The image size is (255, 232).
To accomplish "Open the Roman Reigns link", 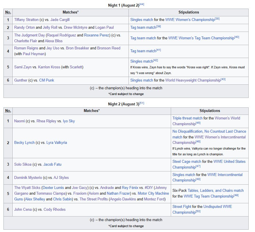I will click(x=26, y=48).
